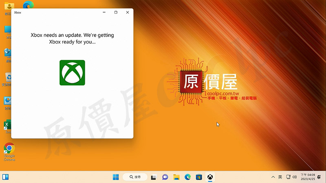Open the volume control in the system tray
Image resolution: width=326 pixels, height=183 pixels.
coord(294,177)
